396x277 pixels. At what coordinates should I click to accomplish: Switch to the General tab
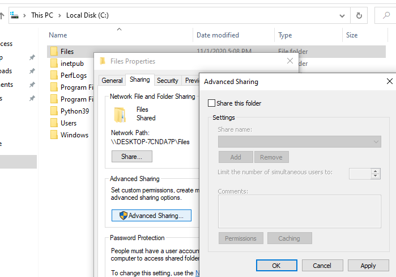pyautogui.click(x=112, y=81)
